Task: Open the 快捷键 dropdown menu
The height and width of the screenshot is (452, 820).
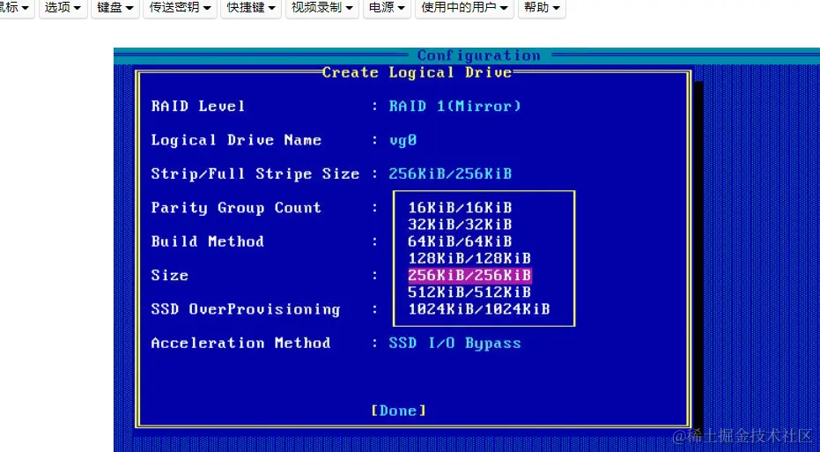Action: pyautogui.click(x=251, y=8)
